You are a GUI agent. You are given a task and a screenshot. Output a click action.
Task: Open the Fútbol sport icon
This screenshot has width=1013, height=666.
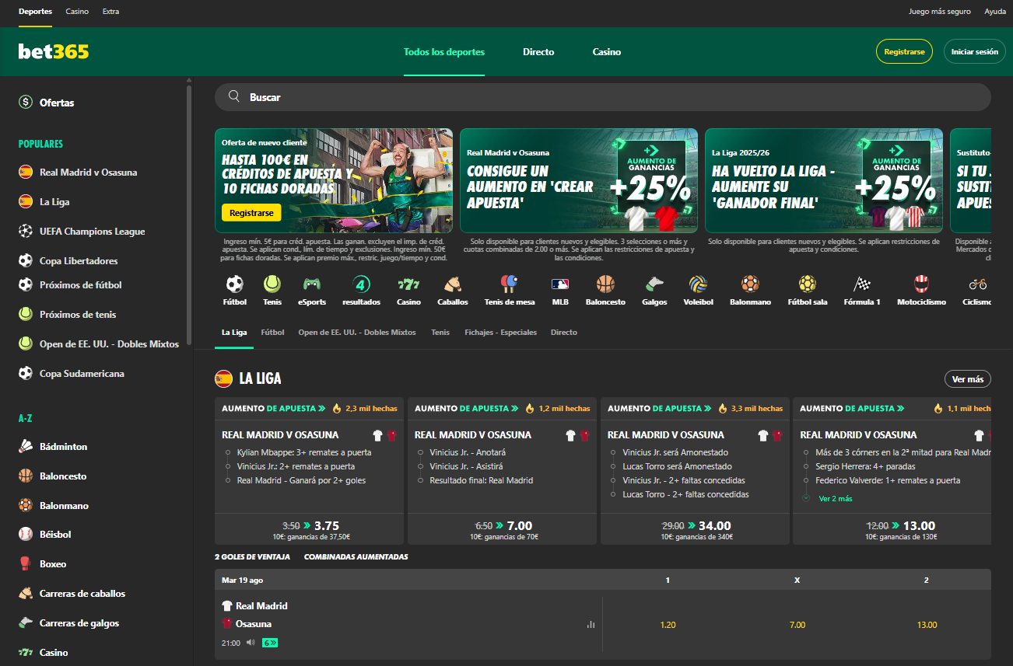tap(234, 291)
